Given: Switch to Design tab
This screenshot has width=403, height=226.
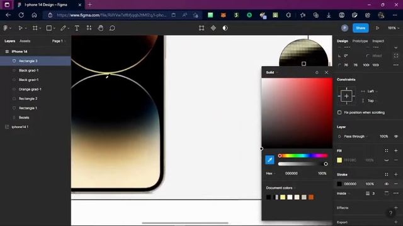Looking at the screenshot, I should [343, 41].
